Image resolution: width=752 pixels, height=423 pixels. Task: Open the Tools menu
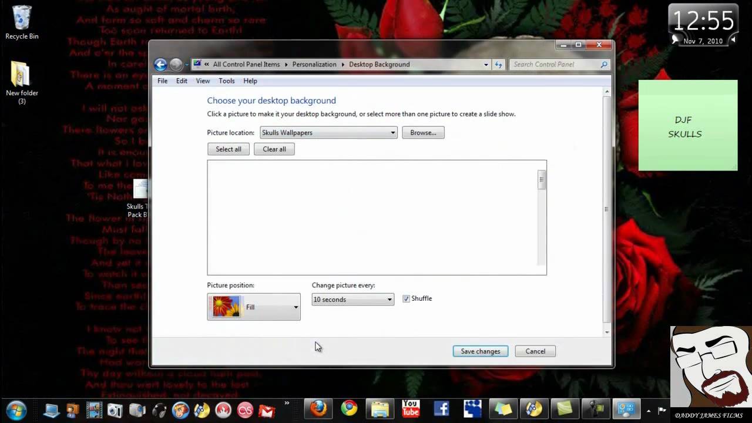coord(226,81)
